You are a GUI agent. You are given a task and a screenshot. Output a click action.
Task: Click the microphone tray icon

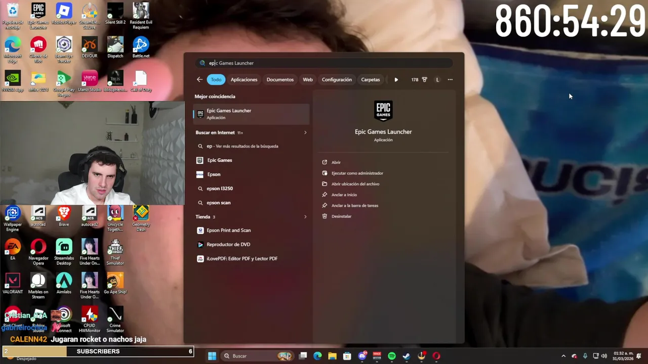585,356
